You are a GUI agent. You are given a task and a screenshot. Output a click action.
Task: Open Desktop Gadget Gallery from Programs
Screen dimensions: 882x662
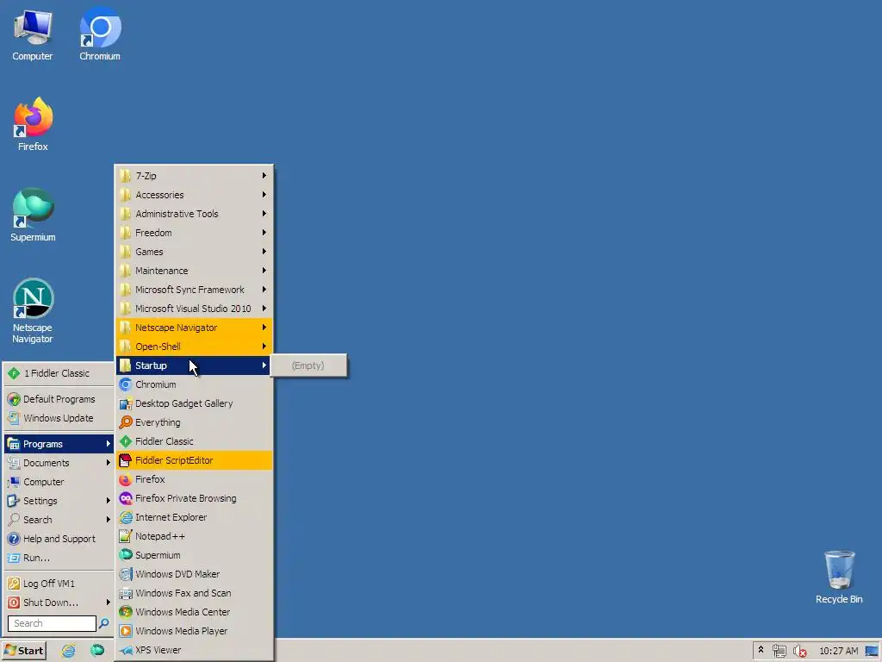[x=194, y=403]
